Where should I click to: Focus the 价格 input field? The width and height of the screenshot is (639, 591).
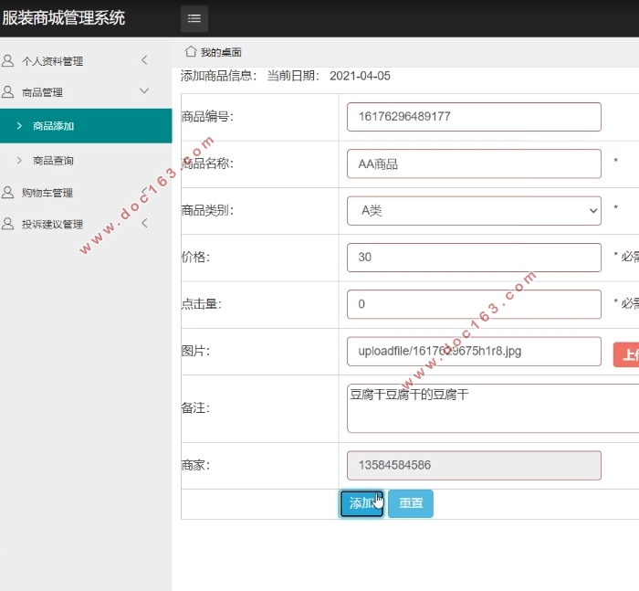(x=474, y=258)
